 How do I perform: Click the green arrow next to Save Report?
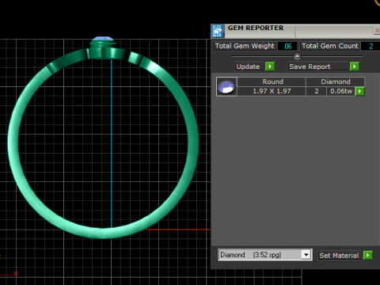355,66
